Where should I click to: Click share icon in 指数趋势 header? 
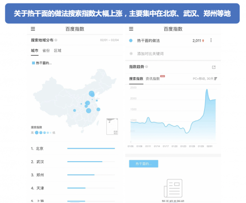(214, 67)
